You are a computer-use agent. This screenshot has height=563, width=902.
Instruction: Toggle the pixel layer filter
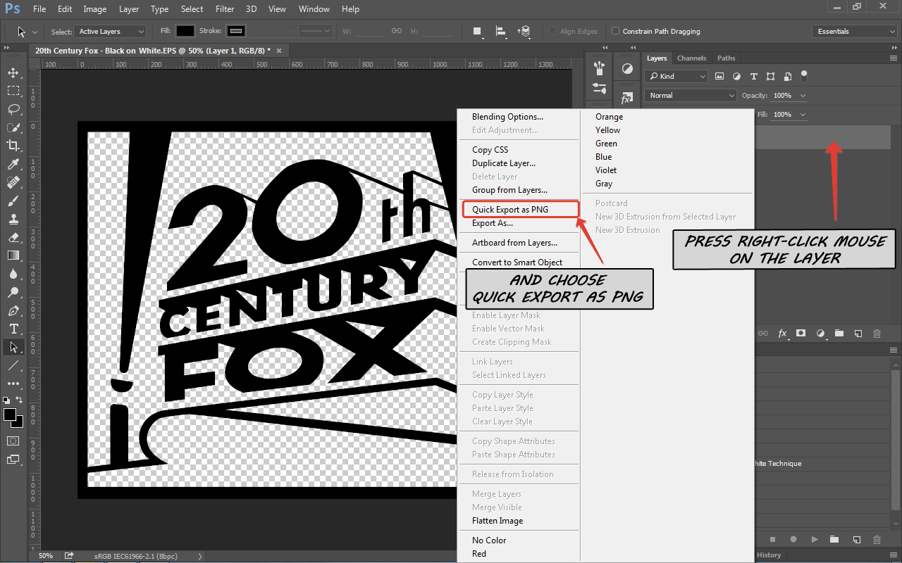pos(719,76)
